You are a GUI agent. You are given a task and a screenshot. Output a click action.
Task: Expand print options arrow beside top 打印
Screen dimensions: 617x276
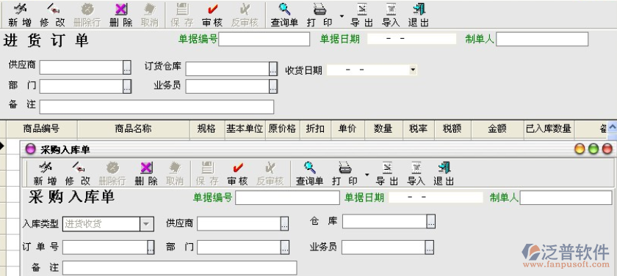pos(342,16)
